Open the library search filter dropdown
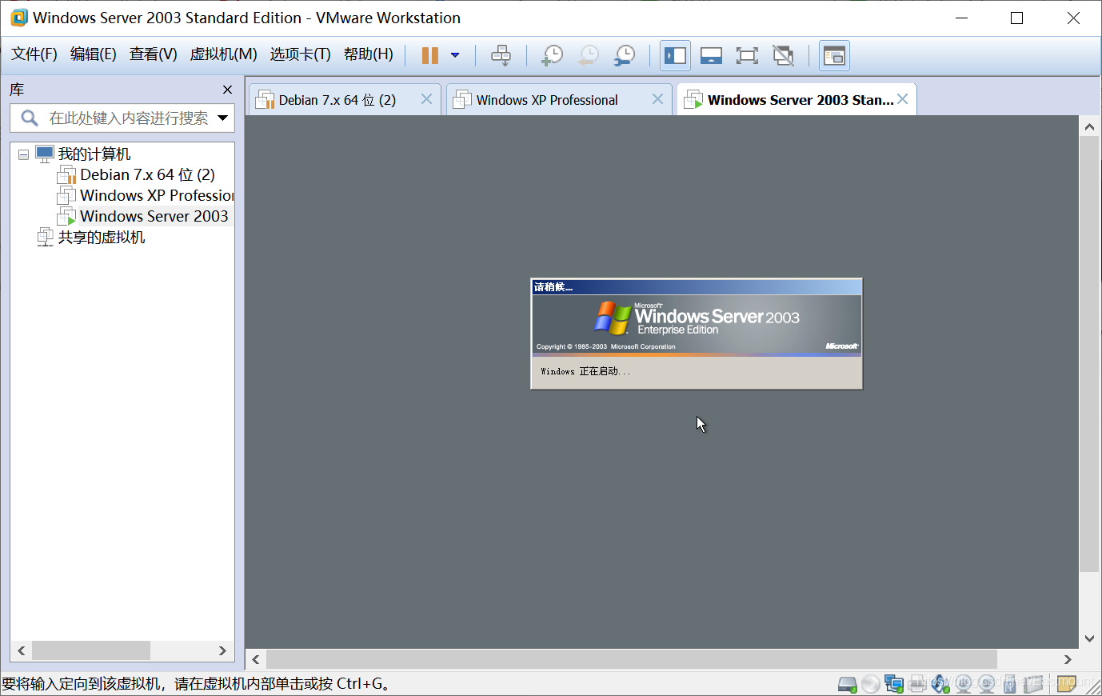Image resolution: width=1102 pixels, height=696 pixels. click(x=223, y=118)
